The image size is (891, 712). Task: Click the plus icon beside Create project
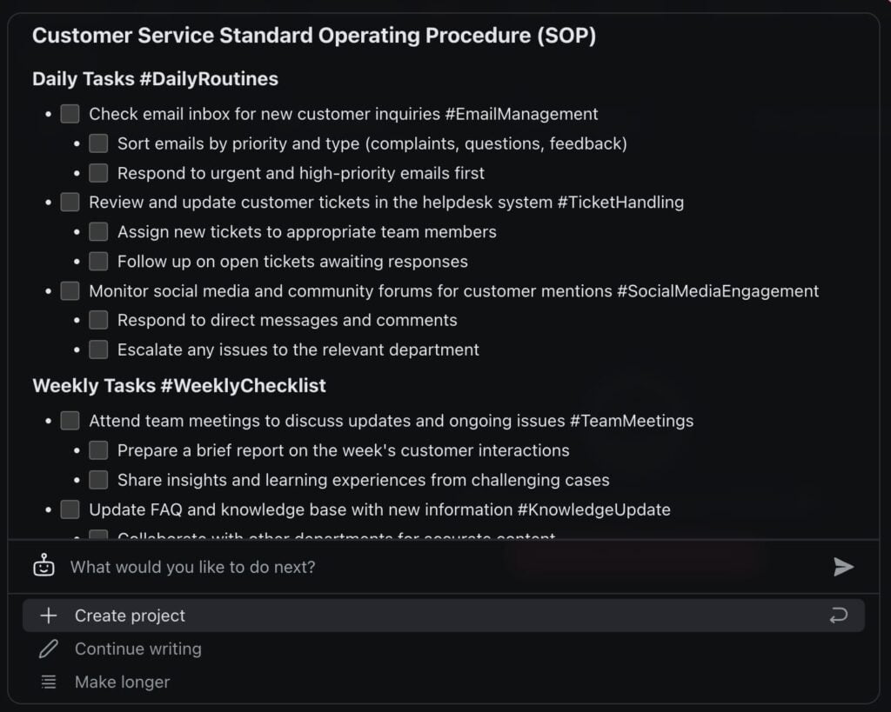pos(49,616)
